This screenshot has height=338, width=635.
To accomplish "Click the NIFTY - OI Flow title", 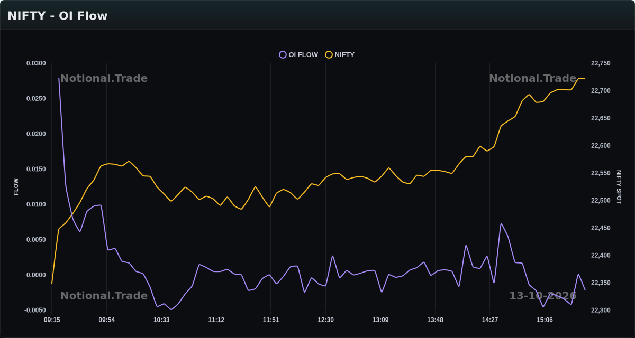I will point(58,16).
